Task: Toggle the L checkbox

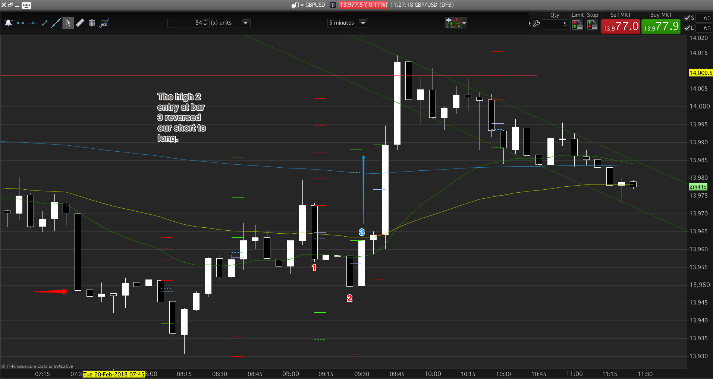Action: coord(687,28)
